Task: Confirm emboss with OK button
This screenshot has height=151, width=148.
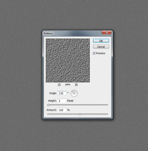Action: [101, 41]
